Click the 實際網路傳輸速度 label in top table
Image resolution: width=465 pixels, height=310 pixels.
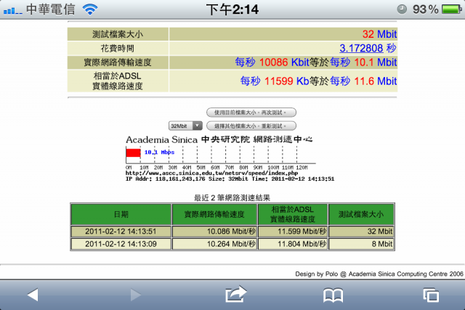[x=118, y=62]
